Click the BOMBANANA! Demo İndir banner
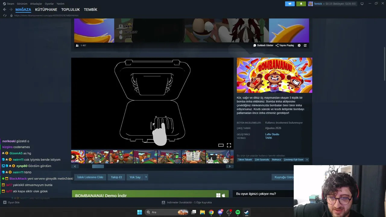 pos(150,194)
